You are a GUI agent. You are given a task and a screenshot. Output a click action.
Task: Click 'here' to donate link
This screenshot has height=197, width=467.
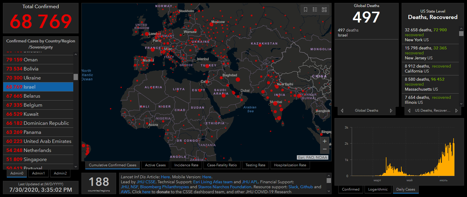(146, 192)
